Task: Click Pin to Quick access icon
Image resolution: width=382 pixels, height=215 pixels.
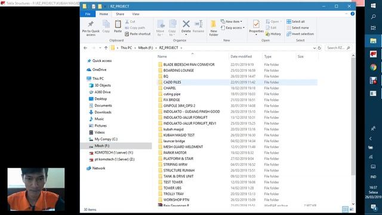Action: click(x=91, y=24)
